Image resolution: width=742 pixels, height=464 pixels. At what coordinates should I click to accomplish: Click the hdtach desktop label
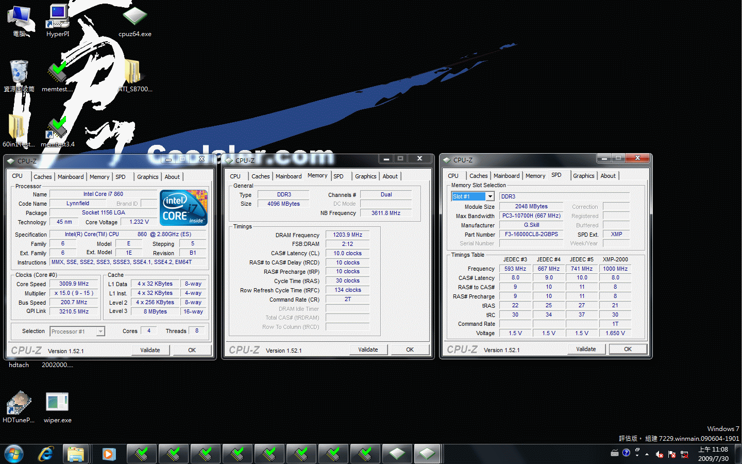19,365
